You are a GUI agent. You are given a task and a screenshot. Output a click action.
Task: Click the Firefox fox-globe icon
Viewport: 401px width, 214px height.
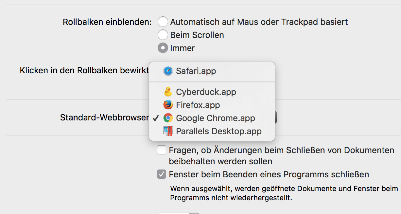[168, 105]
